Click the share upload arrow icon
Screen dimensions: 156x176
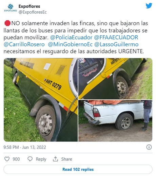pos(55,159)
